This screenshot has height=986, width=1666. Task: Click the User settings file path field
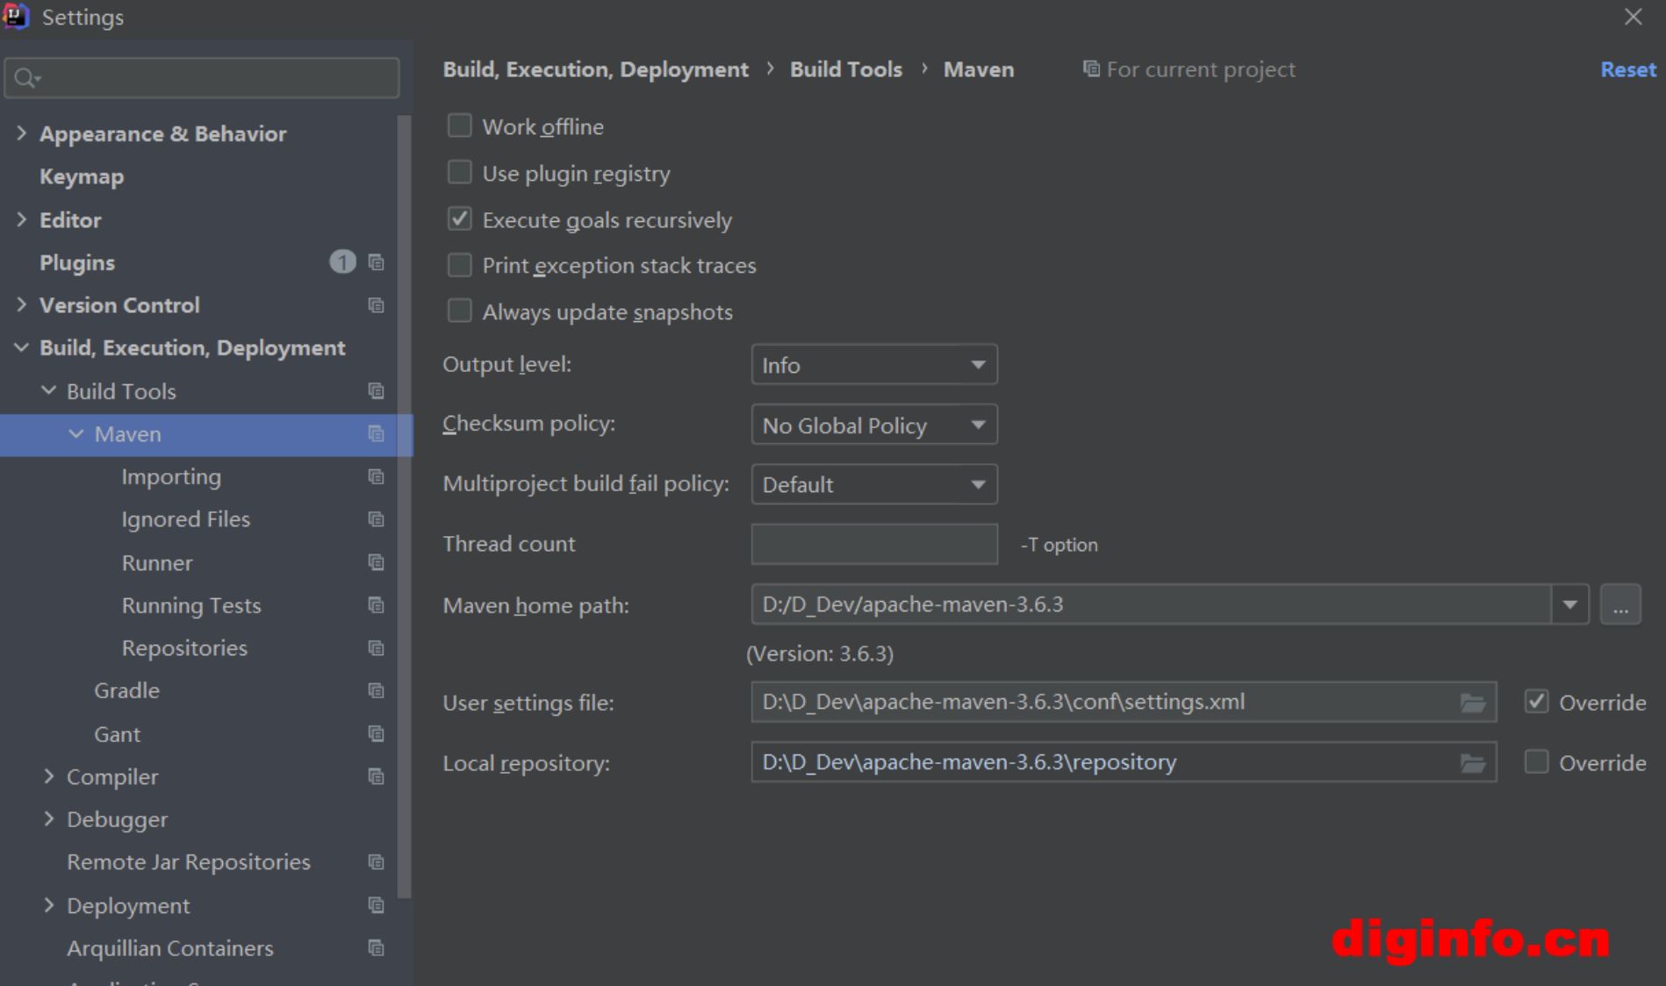1124,703
